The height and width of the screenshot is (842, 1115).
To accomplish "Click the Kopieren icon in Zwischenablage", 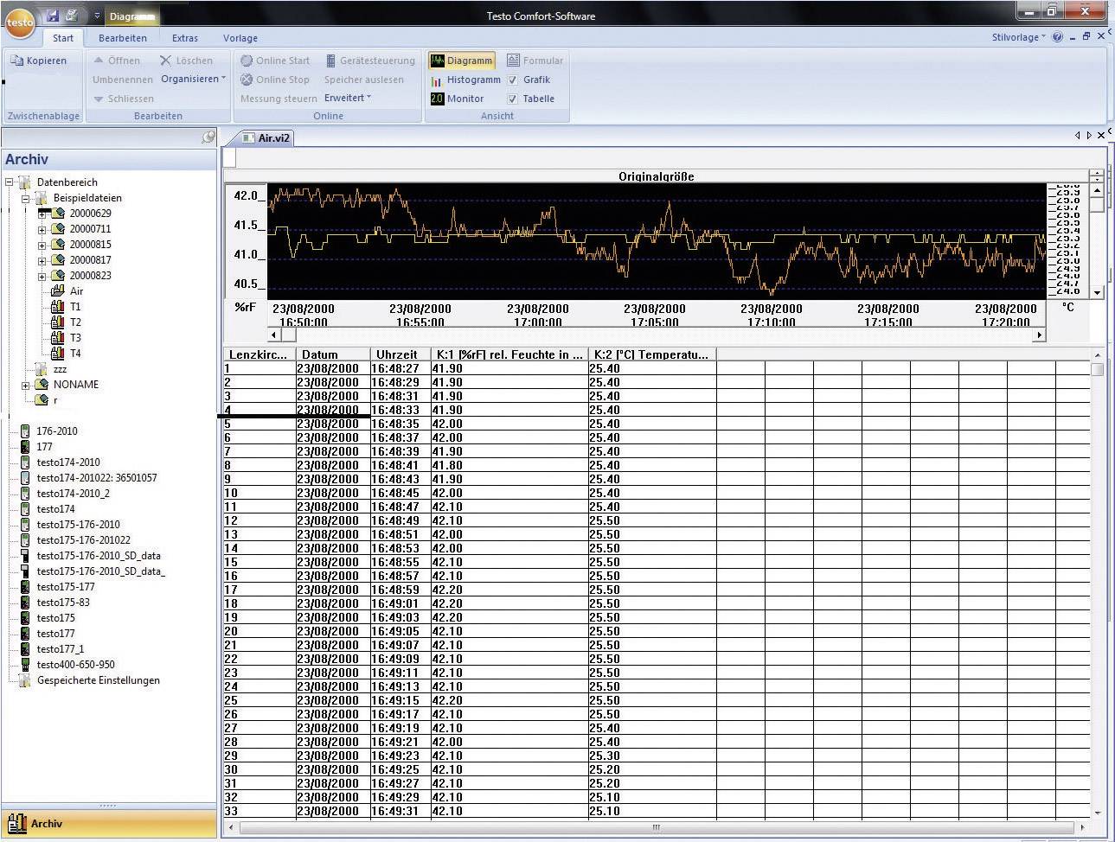I will pyautogui.click(x=37, y=60).
